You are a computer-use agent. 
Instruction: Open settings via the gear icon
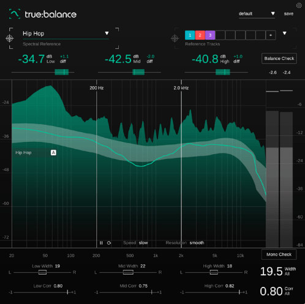coord(299,6)
